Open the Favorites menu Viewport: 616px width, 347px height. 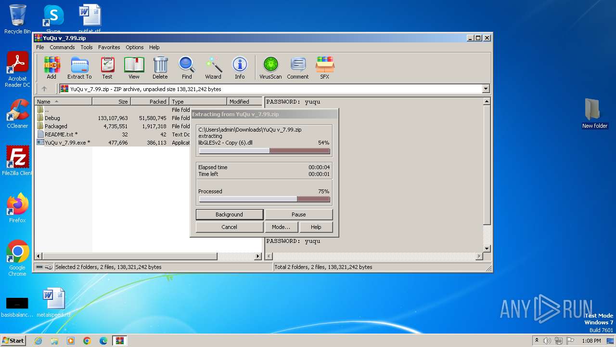click(109, 47)
